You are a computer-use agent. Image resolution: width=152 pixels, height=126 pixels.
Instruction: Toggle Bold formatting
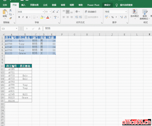click(x=19, y=17)
